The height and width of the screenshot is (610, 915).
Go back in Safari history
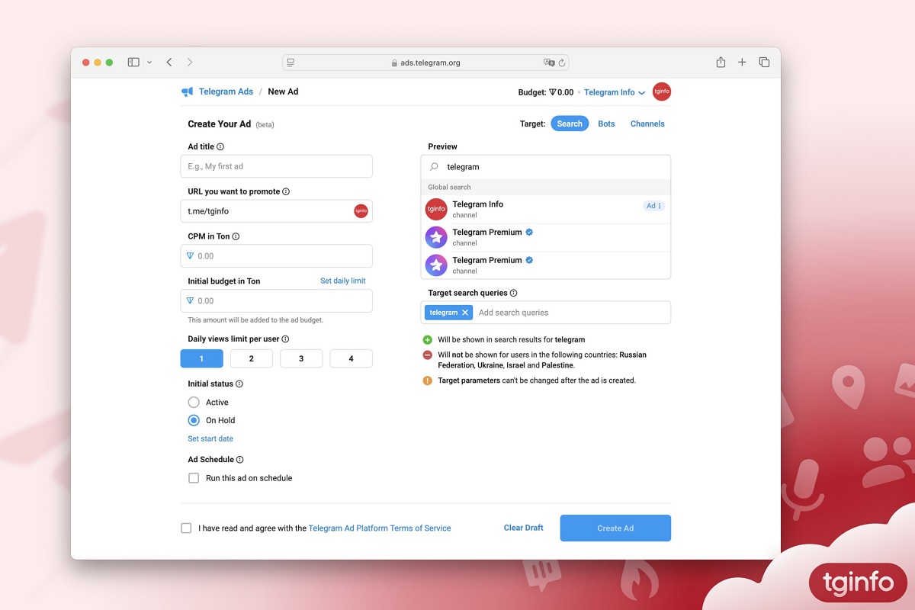[169, 63]
